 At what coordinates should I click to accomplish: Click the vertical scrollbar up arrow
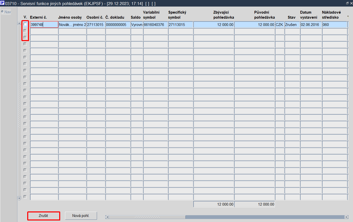click(x=19, y=23)
